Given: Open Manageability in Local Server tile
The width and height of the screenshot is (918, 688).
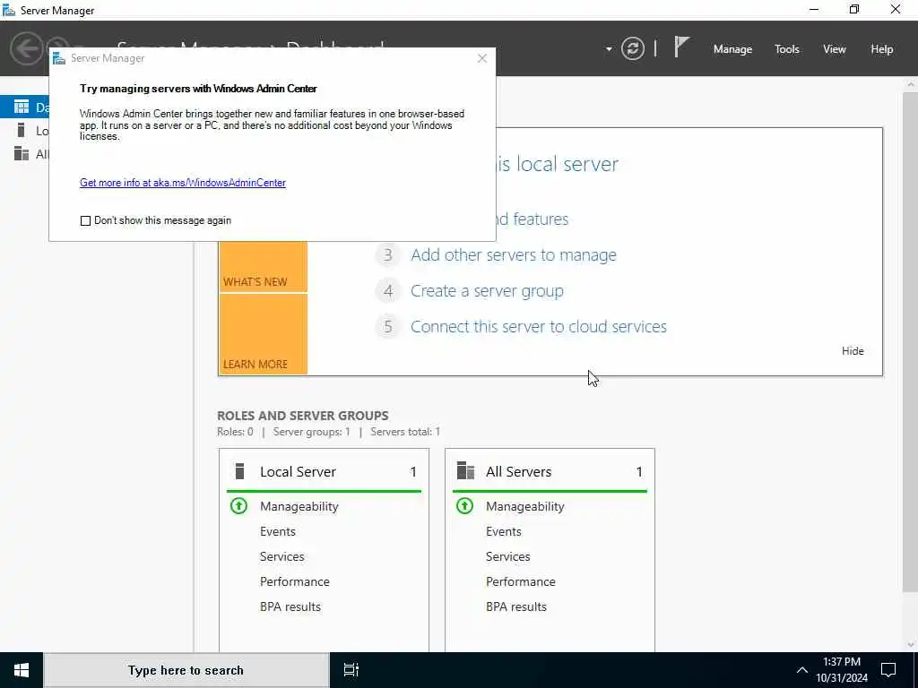Looking at the screenshot, I should pos(299,507).
